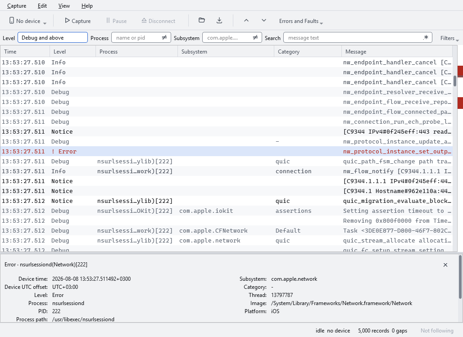Sort by the Process column header

pyautogui.click(x=137, y=51)
